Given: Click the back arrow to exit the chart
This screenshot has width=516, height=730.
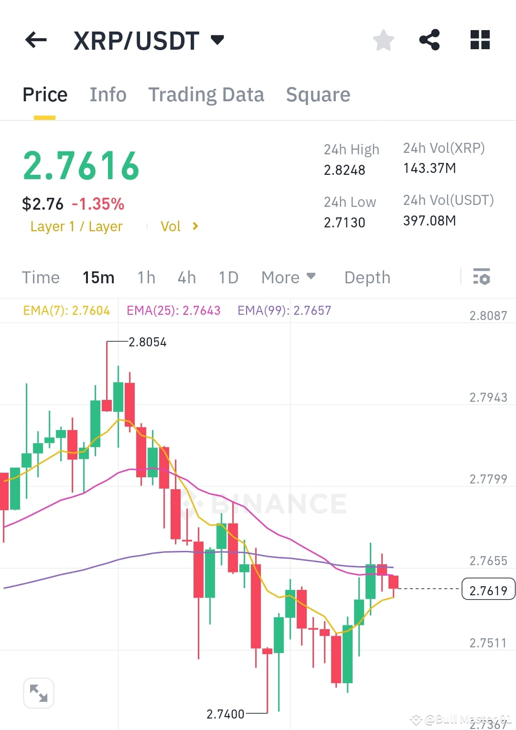Looking at the screenshot, I should tap(35, 40).
